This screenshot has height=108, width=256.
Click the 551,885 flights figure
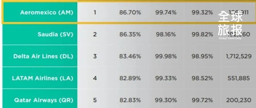point(239,78)
